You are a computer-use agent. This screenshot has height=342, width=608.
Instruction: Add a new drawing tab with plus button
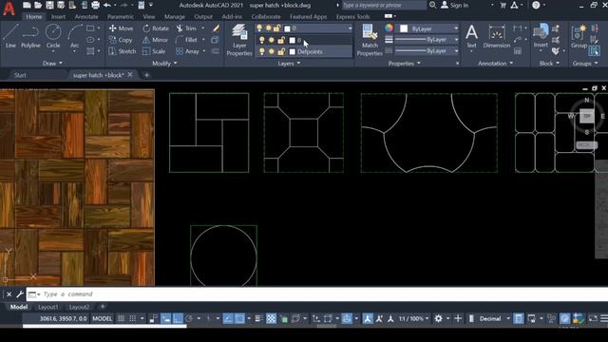coord(146,75)
